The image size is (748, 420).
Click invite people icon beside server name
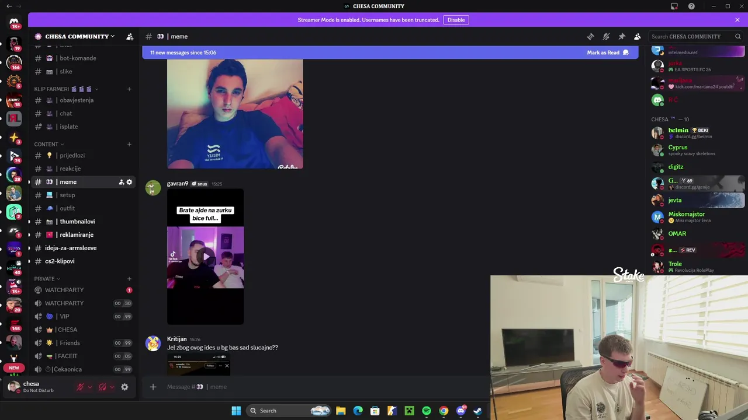[130, 36]
